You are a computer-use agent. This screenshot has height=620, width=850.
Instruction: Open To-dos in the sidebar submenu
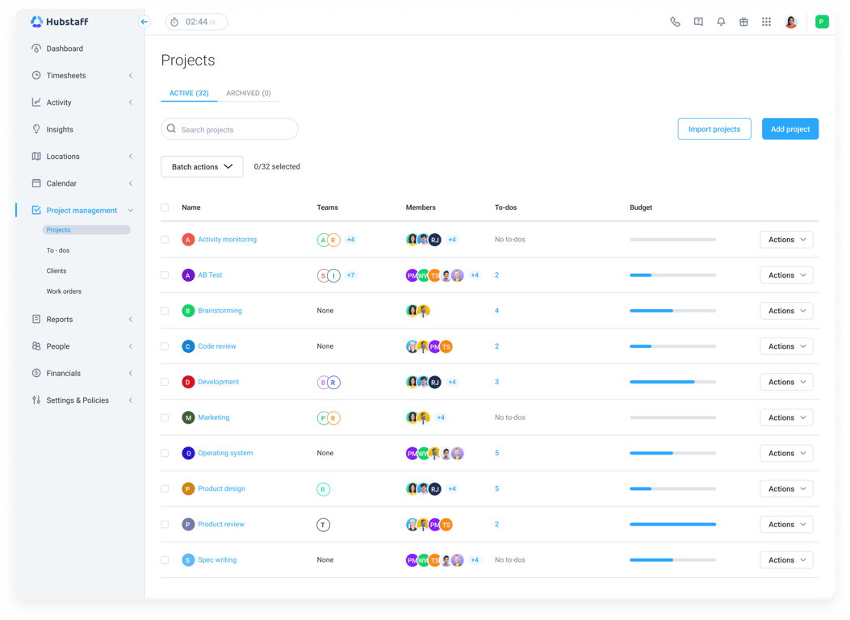point(58,250)
